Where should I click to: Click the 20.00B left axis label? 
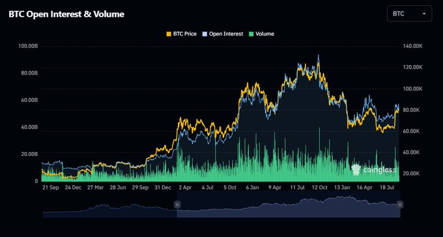(29, 154)
